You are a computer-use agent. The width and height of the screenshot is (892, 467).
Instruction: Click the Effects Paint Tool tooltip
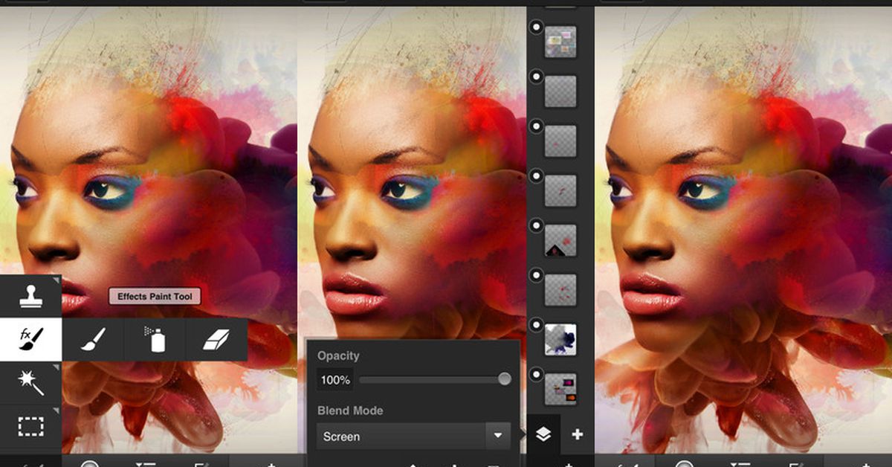pyautogui.click(x=155, y=297)
